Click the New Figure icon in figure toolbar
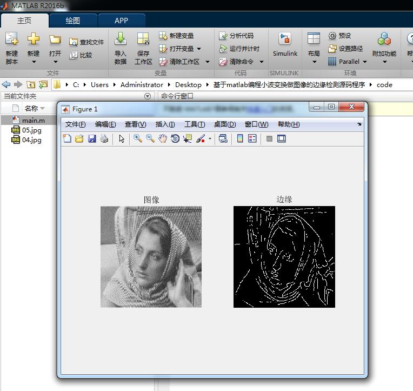 (x=67, y=138)
